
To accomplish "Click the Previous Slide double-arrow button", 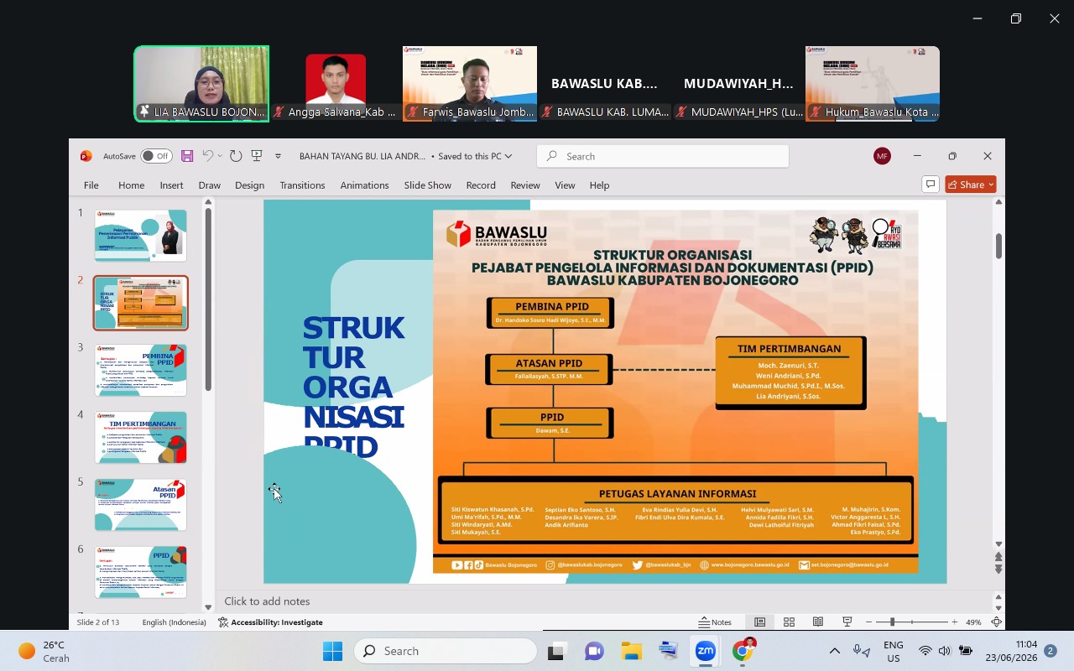I will [998, 557].
